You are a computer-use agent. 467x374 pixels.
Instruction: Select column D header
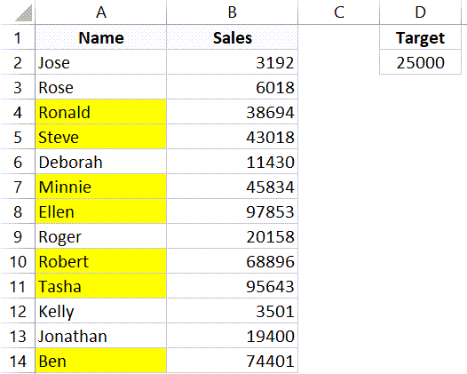click(x=420, y=12)
